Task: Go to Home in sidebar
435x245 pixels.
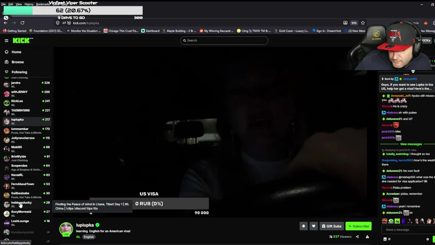Action: [x=16, y=52]
